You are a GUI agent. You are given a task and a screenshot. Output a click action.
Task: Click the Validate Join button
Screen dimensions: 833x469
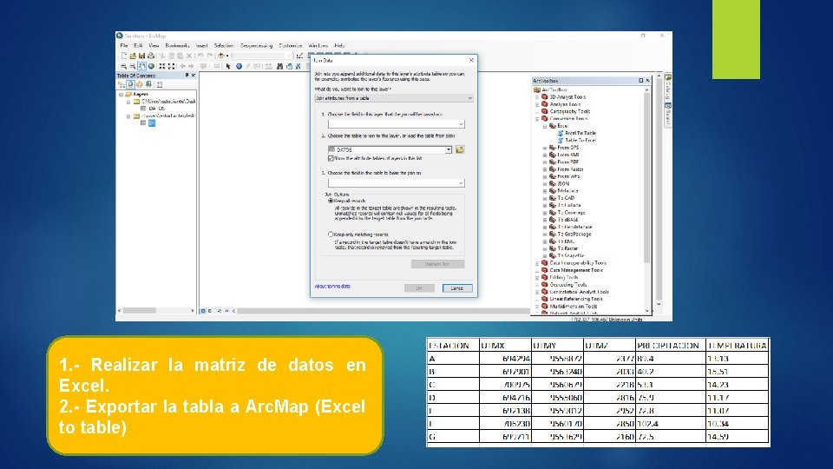(x=437, y=264)
